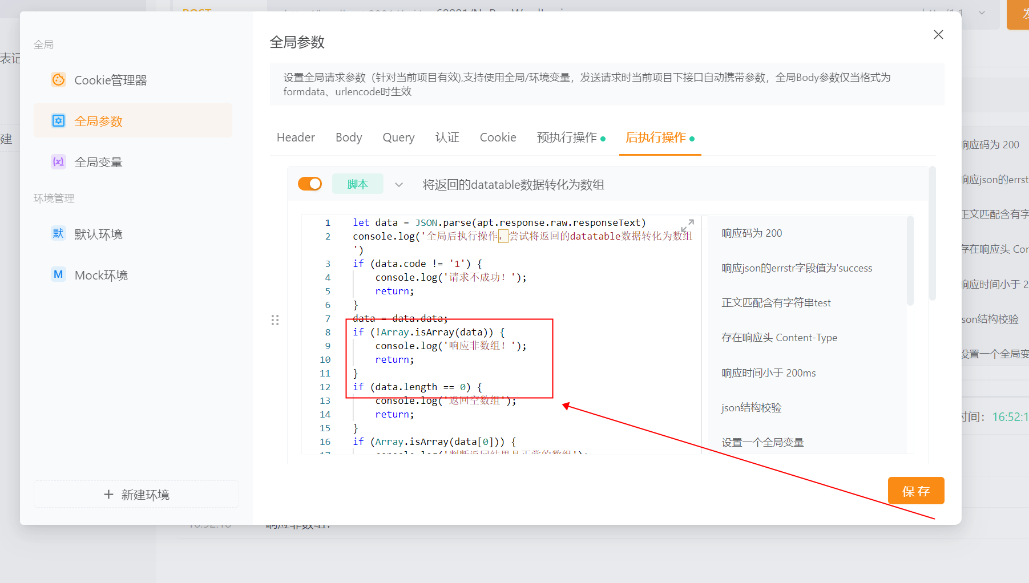The height and width of the screenshot is (583, 1029).
Task: Insert the 响应时间小于 200ms snippet
Action: point(768,373)
